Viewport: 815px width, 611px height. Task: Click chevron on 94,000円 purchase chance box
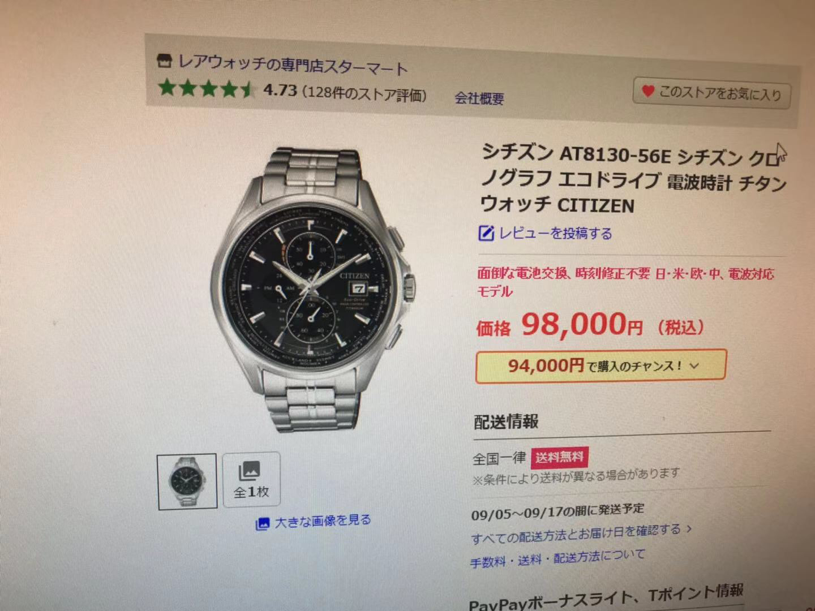click(x=694, y=366)
